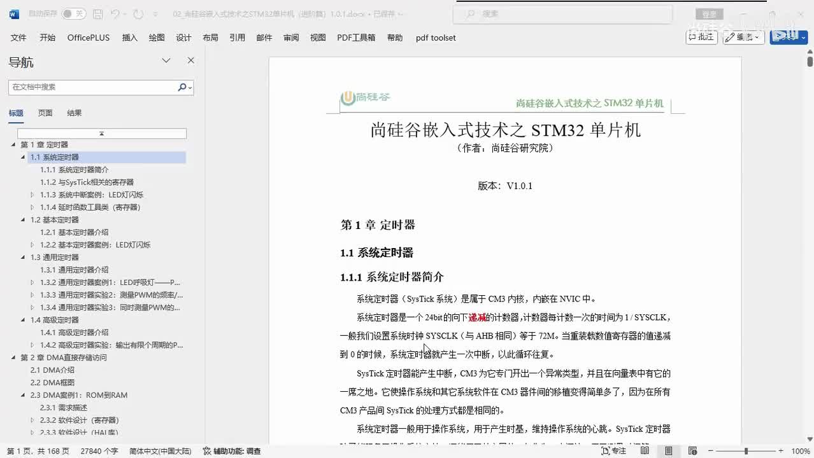Screen dimensions: 814x458
Task: Switch to the 开始 ribbon tab
Action: tap(48, 38)
